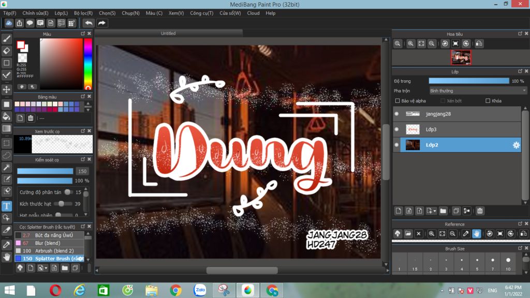
Task: Zoom out in the Navigator panel
Action: (x=432, y=43)
